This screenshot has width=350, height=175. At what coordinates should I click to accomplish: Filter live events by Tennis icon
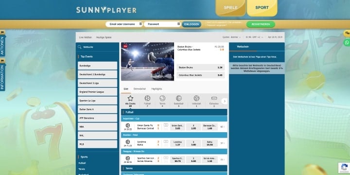point(162,98)
